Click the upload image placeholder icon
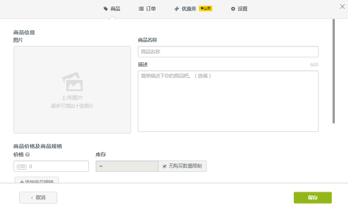 72,82
